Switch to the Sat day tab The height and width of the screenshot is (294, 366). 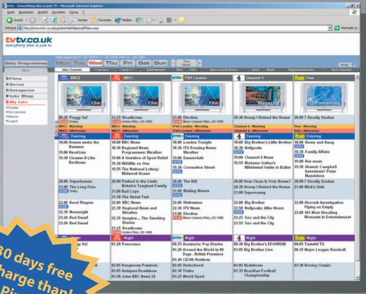(144, 63)
